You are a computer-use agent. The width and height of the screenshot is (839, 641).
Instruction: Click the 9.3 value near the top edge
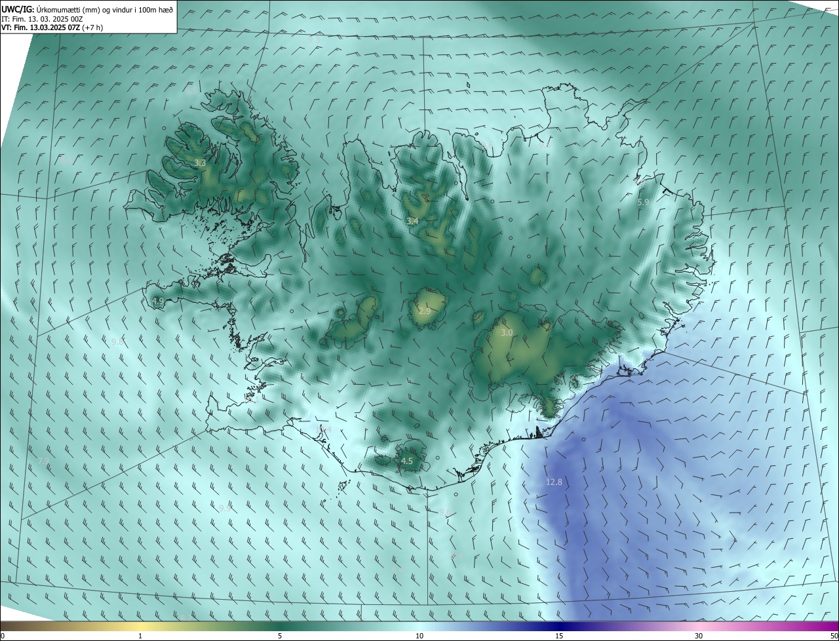pyautogui.click(x=314, y=40)
